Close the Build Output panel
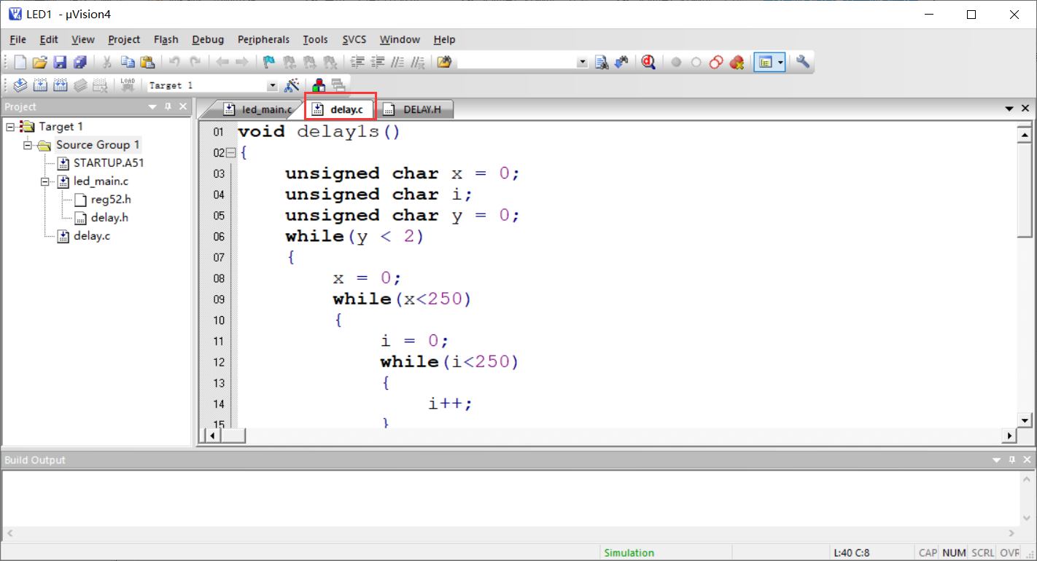 1026,460
